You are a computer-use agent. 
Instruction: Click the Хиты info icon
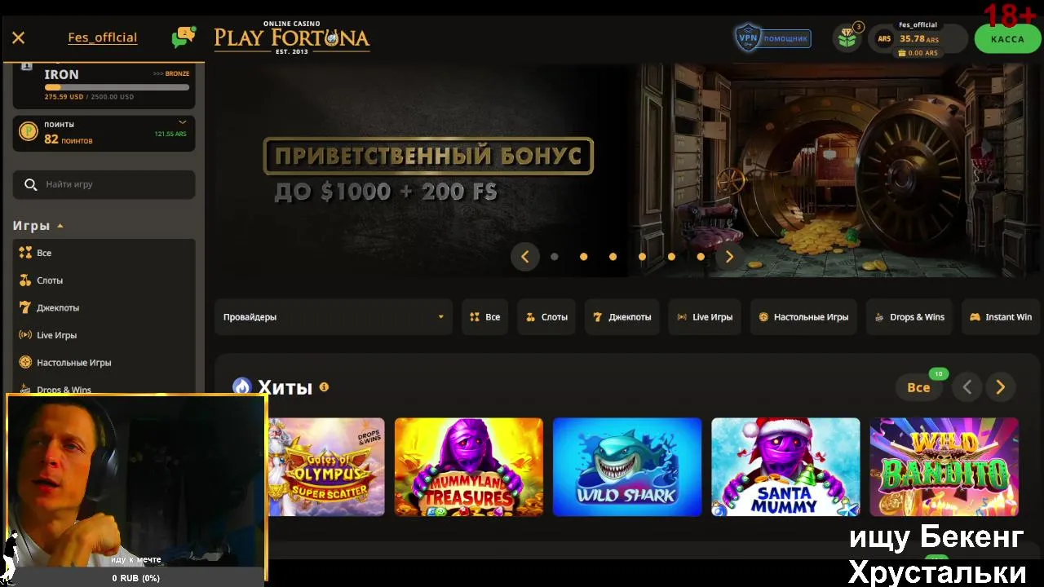click(x=324, y=387)
